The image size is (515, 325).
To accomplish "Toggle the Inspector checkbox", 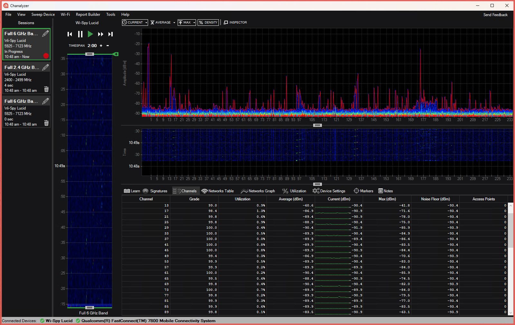I will [x=226, y=23].
